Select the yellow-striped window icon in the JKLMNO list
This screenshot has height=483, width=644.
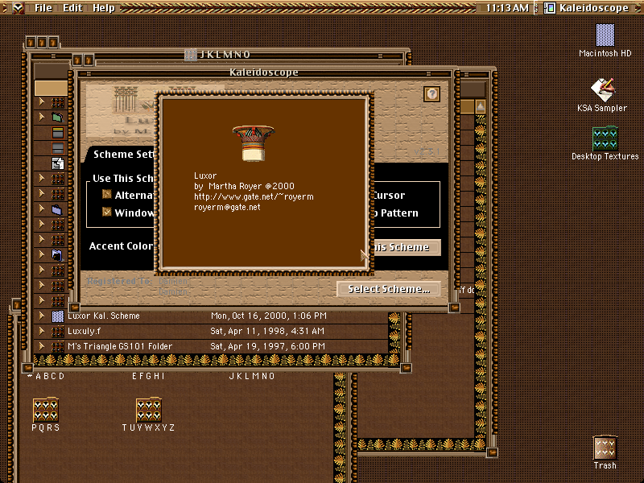58,133
